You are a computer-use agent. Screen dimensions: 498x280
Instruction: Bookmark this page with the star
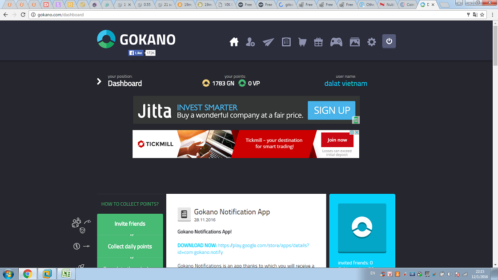pos(482,15)
